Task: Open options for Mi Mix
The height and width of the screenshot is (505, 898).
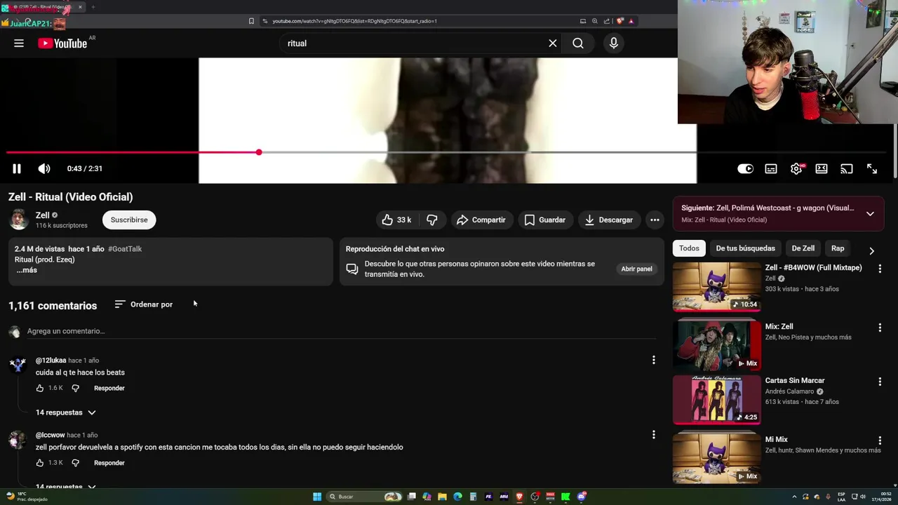Action: point(880,440)
